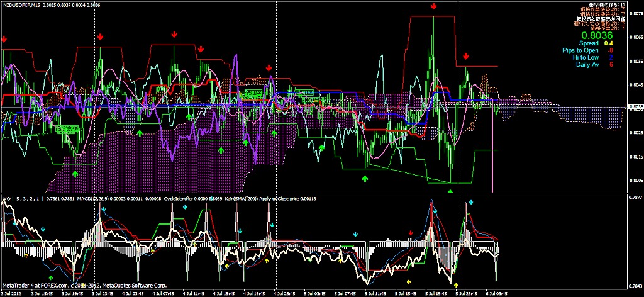Image resolution: width=644 pixels, height=297 pixels.
Task: Click the red down arrow at the chart's far left edge
Action: point(4,39)
